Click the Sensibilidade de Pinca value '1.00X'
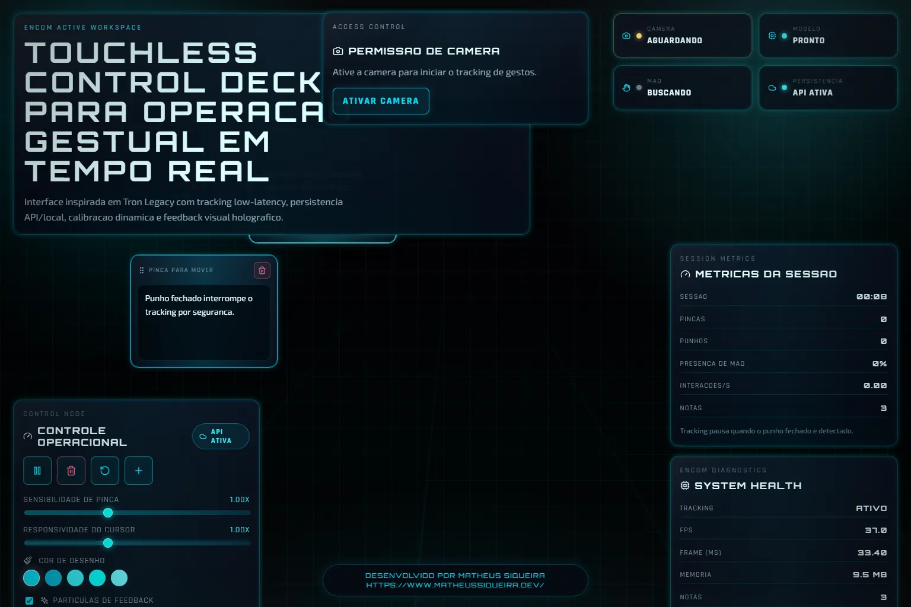The image size is (911, 607). click(240, 500)
